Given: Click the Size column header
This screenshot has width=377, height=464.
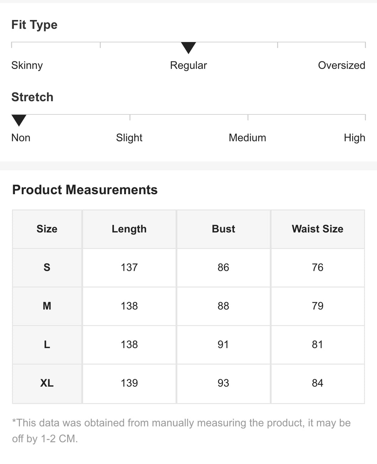Looking at the screenshot, I should (47, 229).
